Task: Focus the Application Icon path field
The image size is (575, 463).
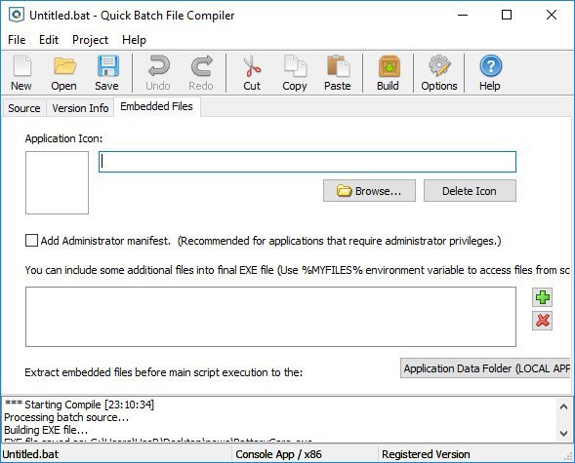Action: [x=308, y=162]
